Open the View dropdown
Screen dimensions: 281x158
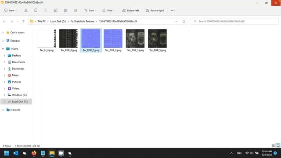point(108,11)
